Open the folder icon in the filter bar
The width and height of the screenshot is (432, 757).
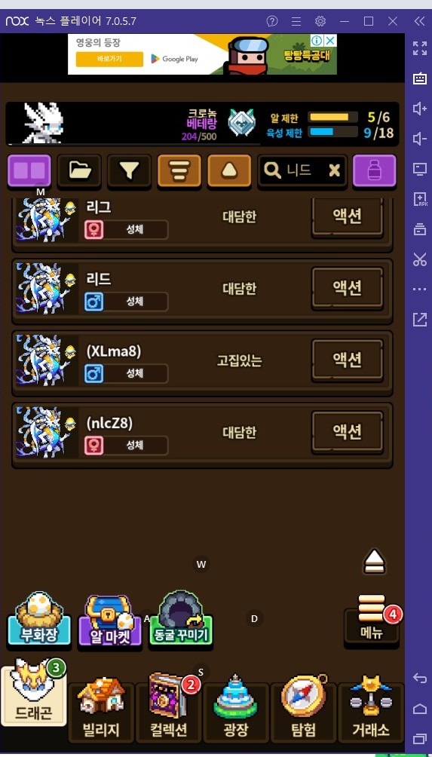pos(80,171)
